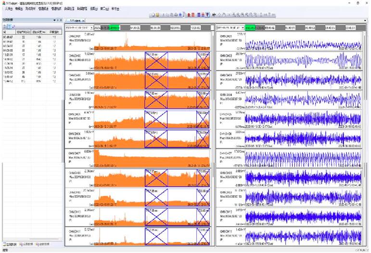Select the CH07 blue waveform trace in the right pane
This screenshot has height=253, width=371.
coord(302,157)
